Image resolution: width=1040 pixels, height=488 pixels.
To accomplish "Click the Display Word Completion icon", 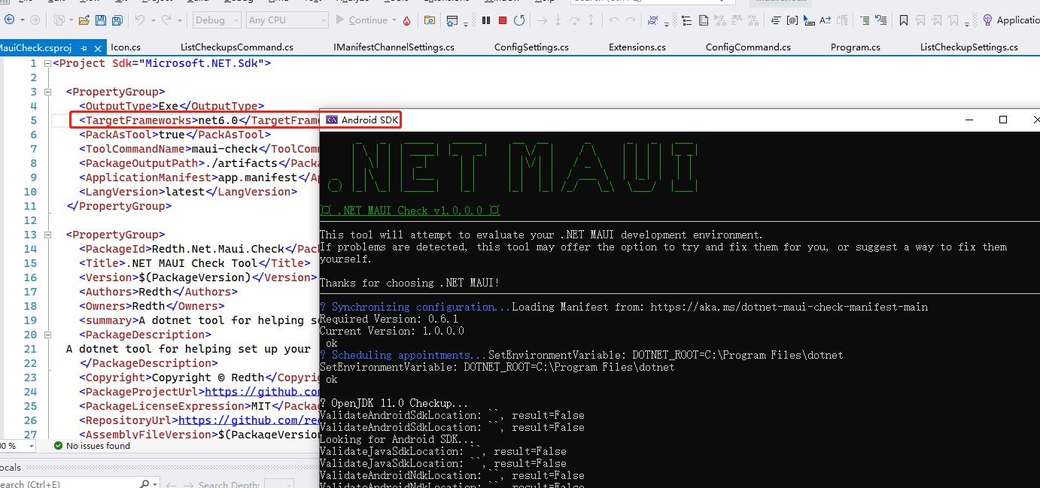I will tap(825, 20).
